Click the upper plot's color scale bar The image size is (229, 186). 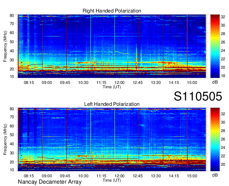215,46
